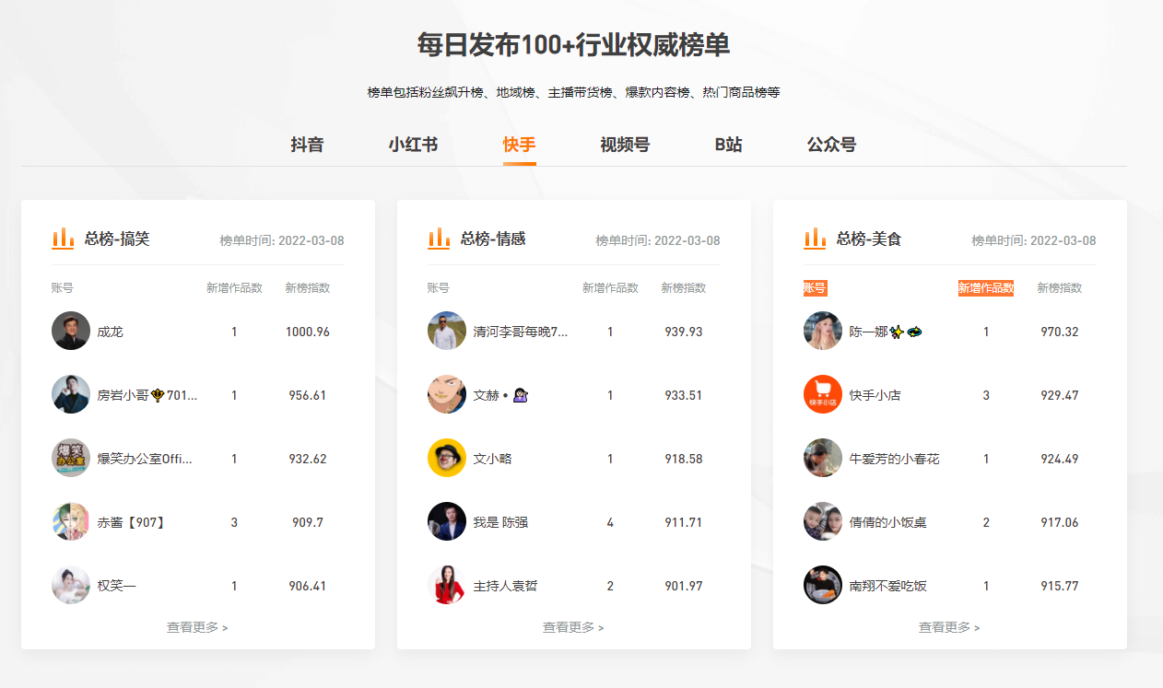Click the bar chart icon beside 总榜-情感
Viewport: 1163px width, 688px height.
439,239
